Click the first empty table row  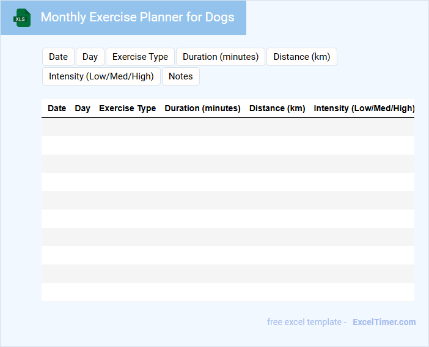(x=227, y=127)
